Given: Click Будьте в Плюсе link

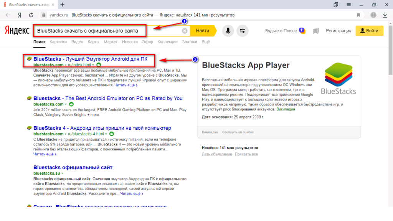Looking at the screenshot, I should click(x=281, y=31).
